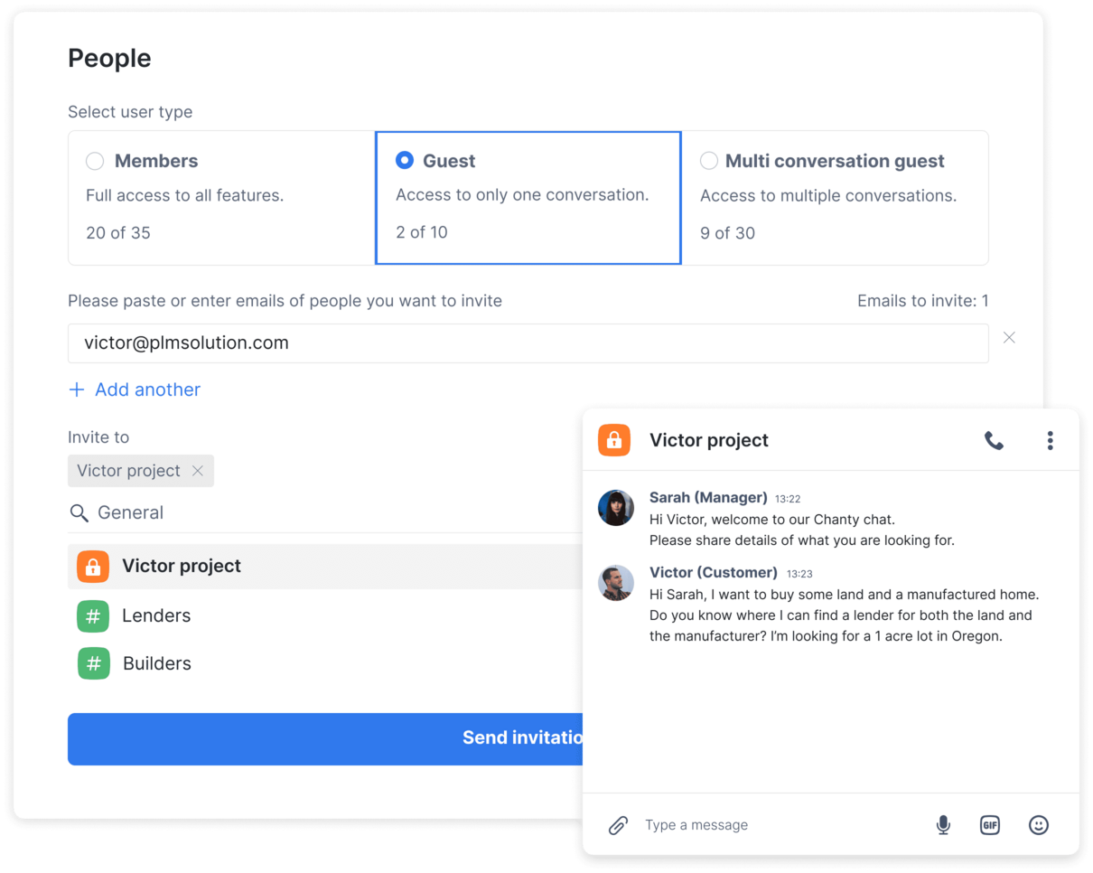The width and height of the screenshot is (1093, 873).
Task: Open the emoji picker
Action: pos(1039,825)
